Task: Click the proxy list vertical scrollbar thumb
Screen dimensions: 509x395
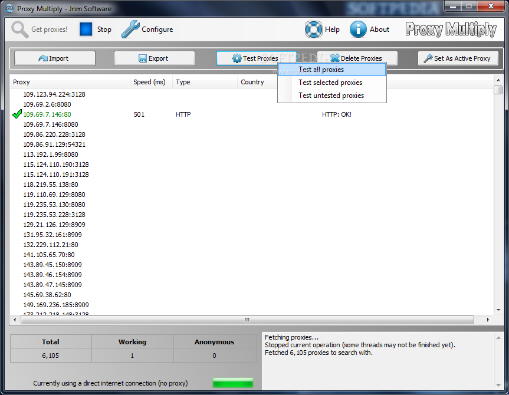Action: click(498, 90)
